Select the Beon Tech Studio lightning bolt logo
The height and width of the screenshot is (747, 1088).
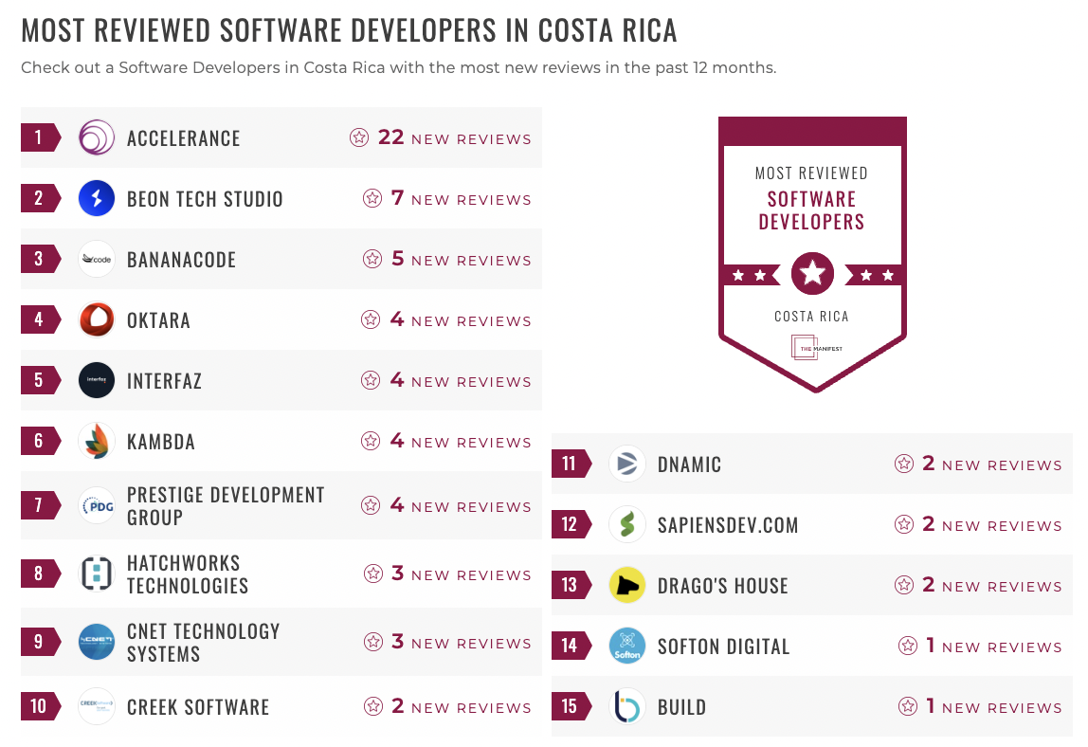(x=96, y=198)
